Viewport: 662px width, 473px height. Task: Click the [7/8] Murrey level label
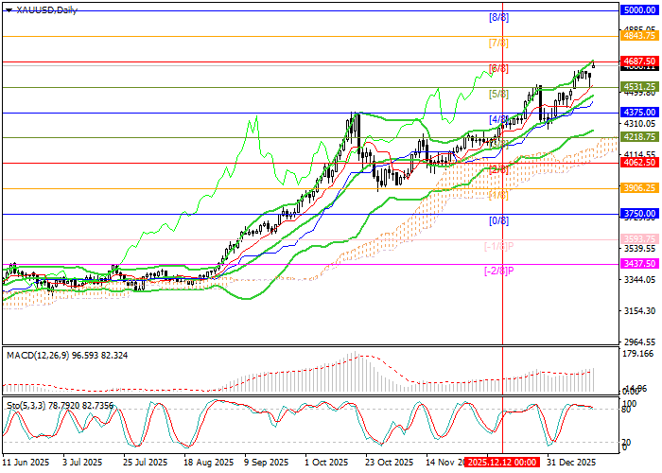pyautogui.click(x=498, y=43)
